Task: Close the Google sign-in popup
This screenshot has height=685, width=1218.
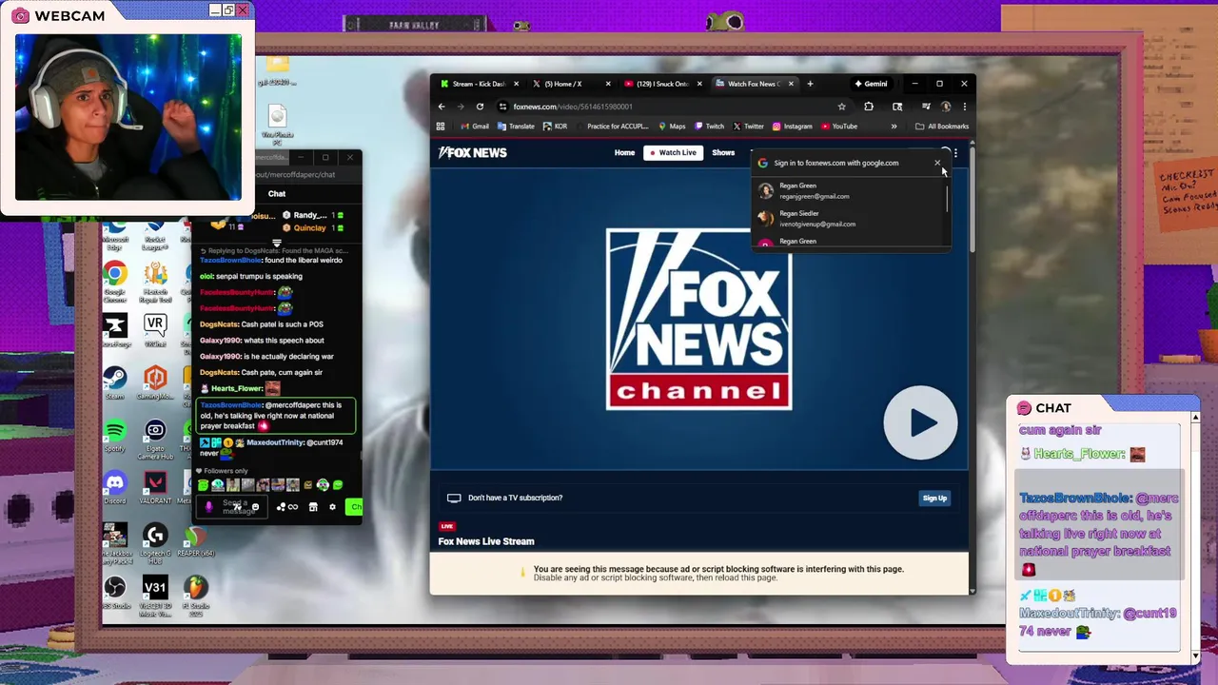Action: coord(937,164)
